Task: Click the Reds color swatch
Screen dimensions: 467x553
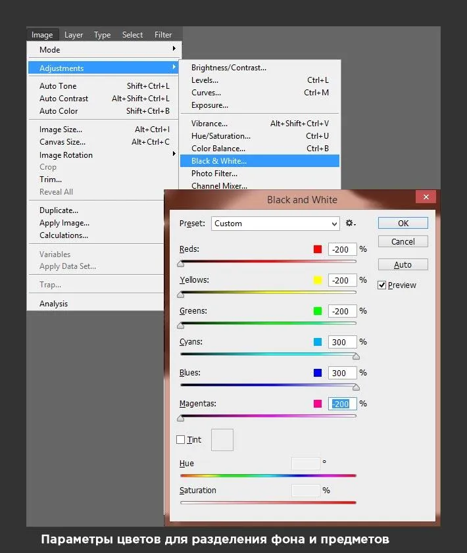Action: tap(318, 249)
